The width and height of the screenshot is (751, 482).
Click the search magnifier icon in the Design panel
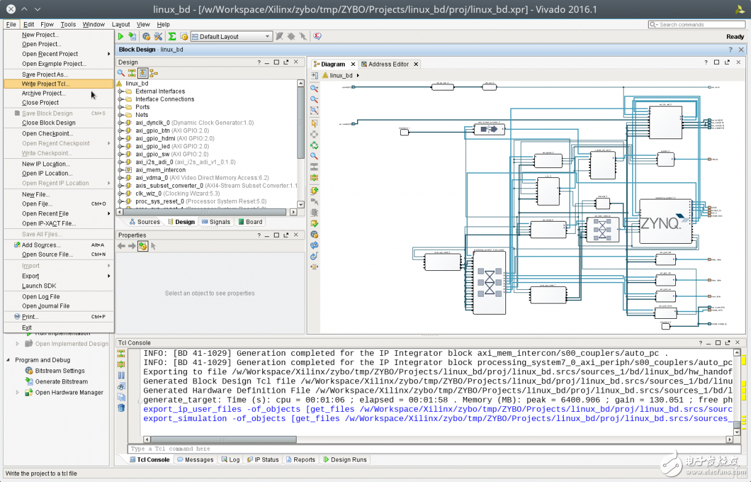tap(121, 73)
